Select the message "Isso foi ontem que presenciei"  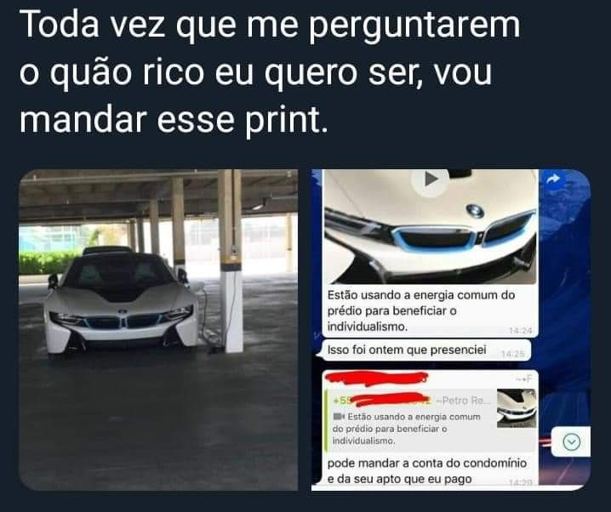coord(407,350)
